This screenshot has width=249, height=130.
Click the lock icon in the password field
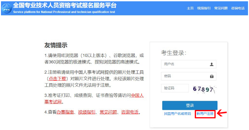[212, 76]
